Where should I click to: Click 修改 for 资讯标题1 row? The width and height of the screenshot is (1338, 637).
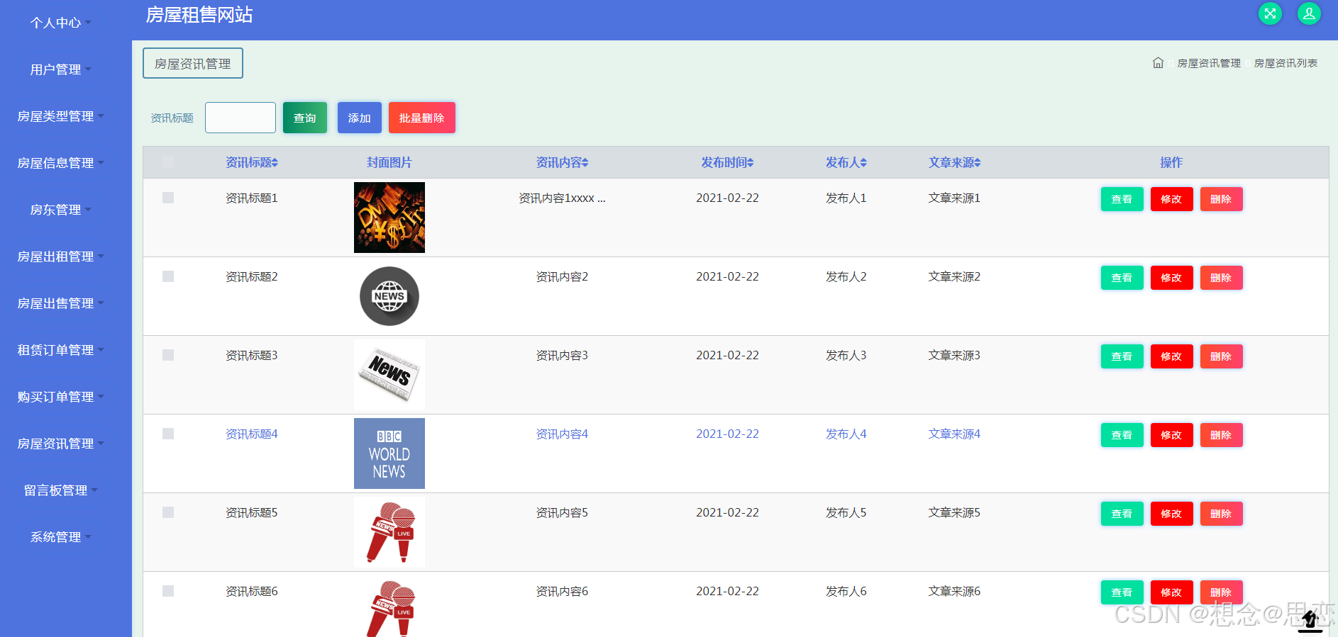1171,199
